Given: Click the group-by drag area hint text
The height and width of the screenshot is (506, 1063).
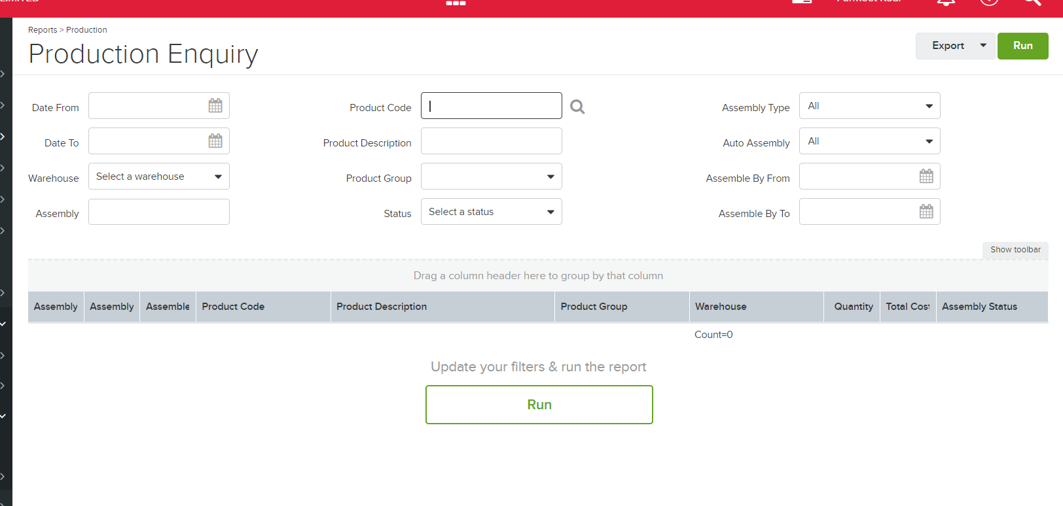Looking at the screenshot, I should pos(538,276).
